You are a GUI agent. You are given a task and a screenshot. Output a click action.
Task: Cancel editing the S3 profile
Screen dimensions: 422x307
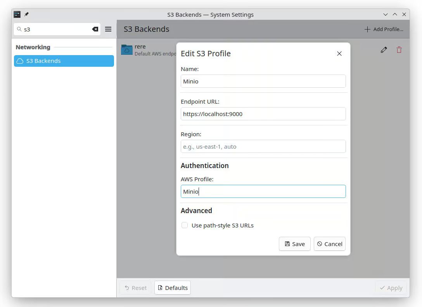tap(329, 244)
